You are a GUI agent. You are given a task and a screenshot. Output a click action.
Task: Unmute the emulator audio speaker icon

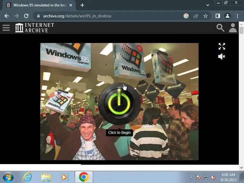[222, 56]
